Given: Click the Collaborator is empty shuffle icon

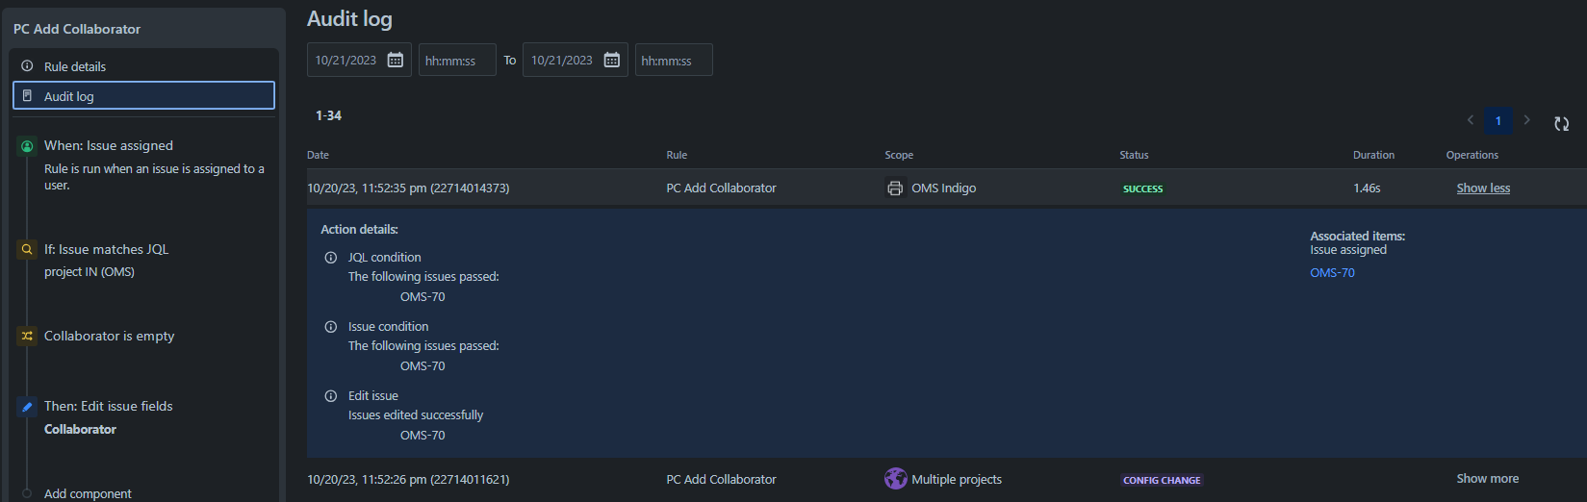Looking at the screenshot, I should (27, 337).
